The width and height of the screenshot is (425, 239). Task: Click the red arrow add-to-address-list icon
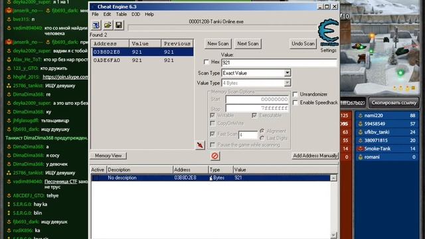(x=200, y=145)
